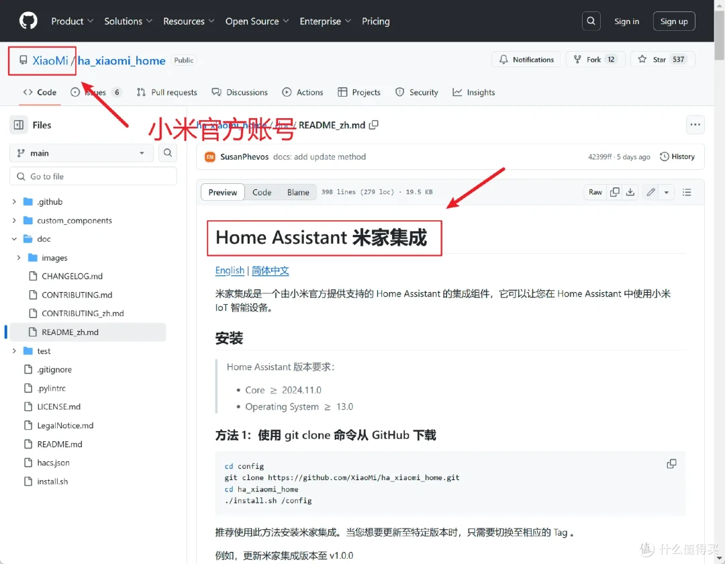Open the Open Source dropdown
725x564 pixels.
point(257,21)
